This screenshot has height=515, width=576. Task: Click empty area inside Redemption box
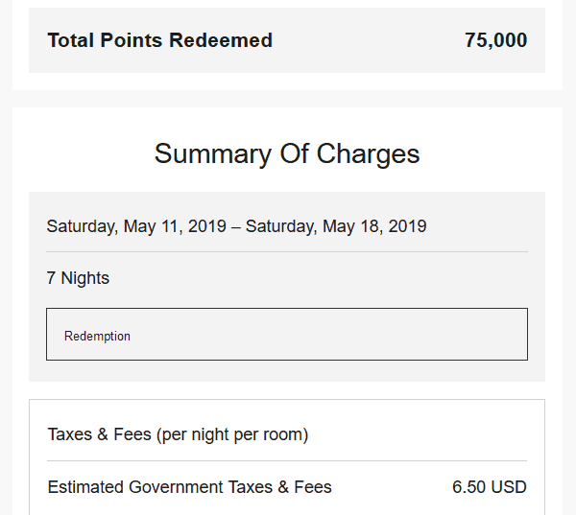[x=328, y=334]
